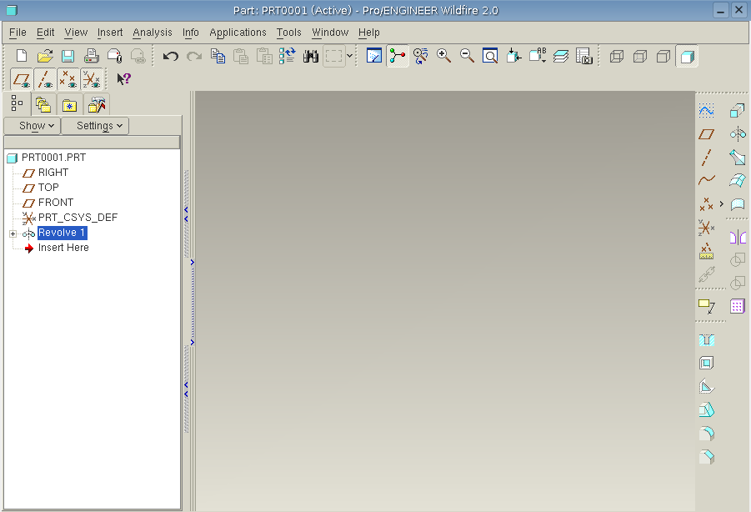
Task: Switch to the Connections navigator tab
Action: (97, 105)
